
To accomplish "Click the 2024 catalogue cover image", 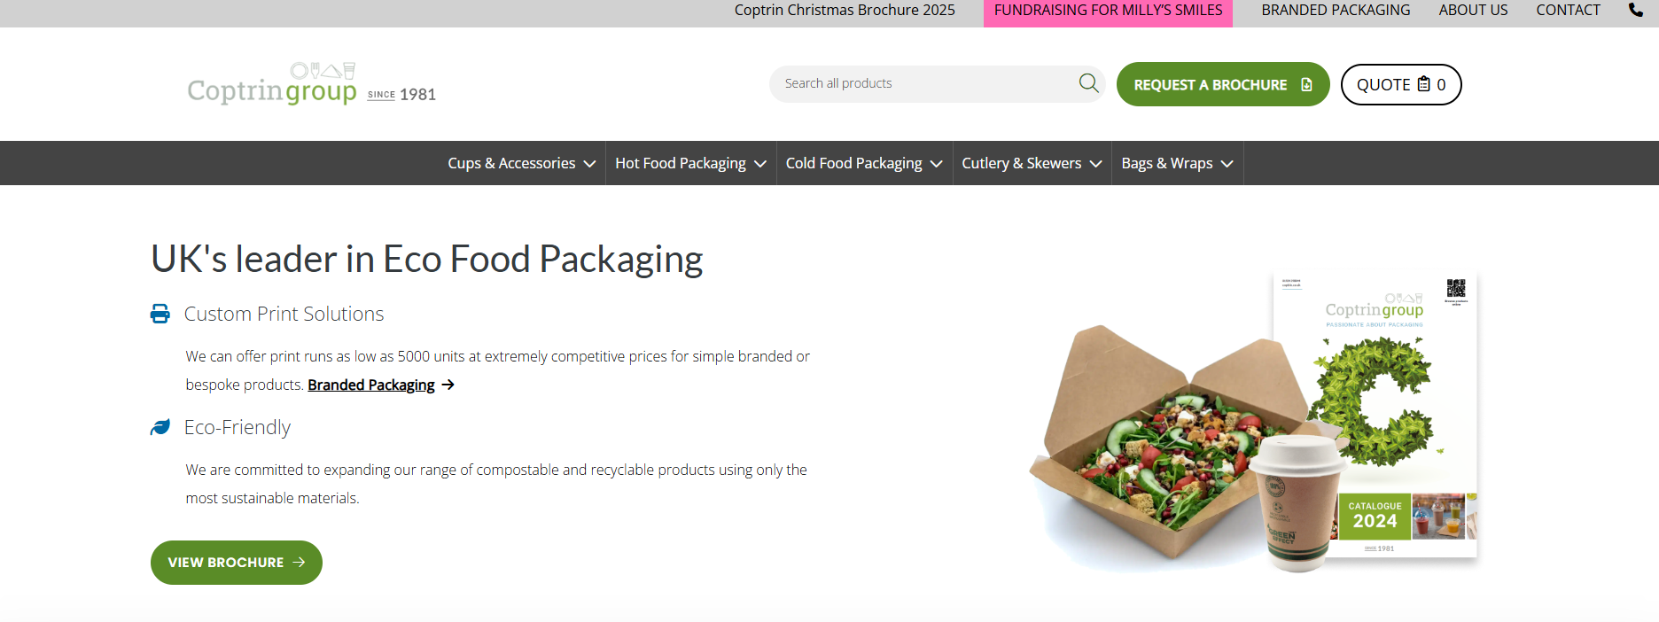I will 1375,415.
